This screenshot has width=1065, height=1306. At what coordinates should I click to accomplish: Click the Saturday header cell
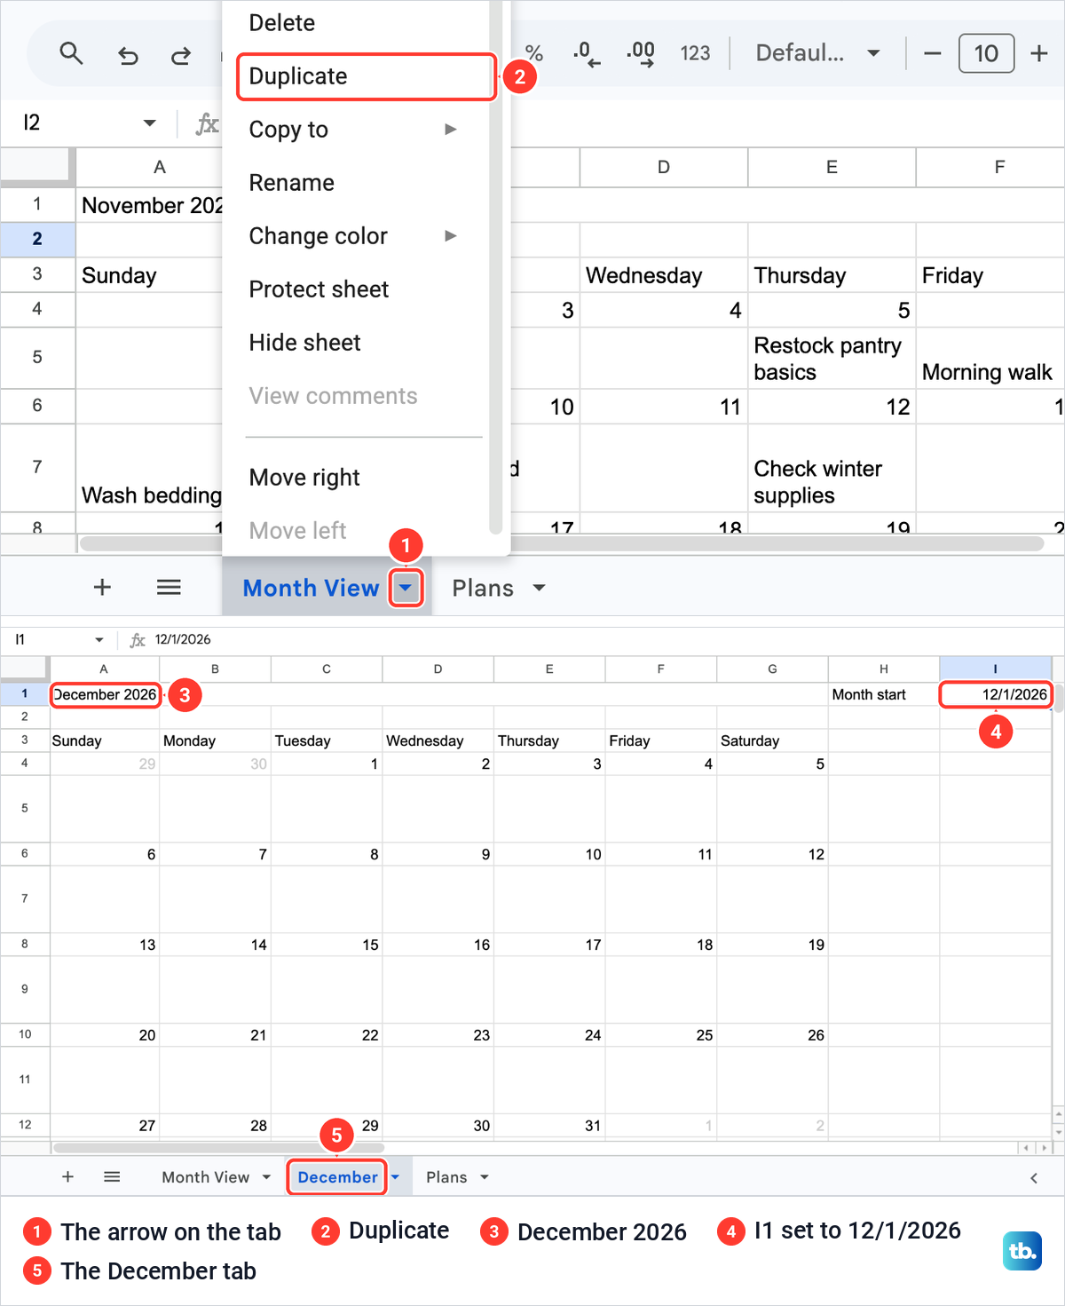772,740
